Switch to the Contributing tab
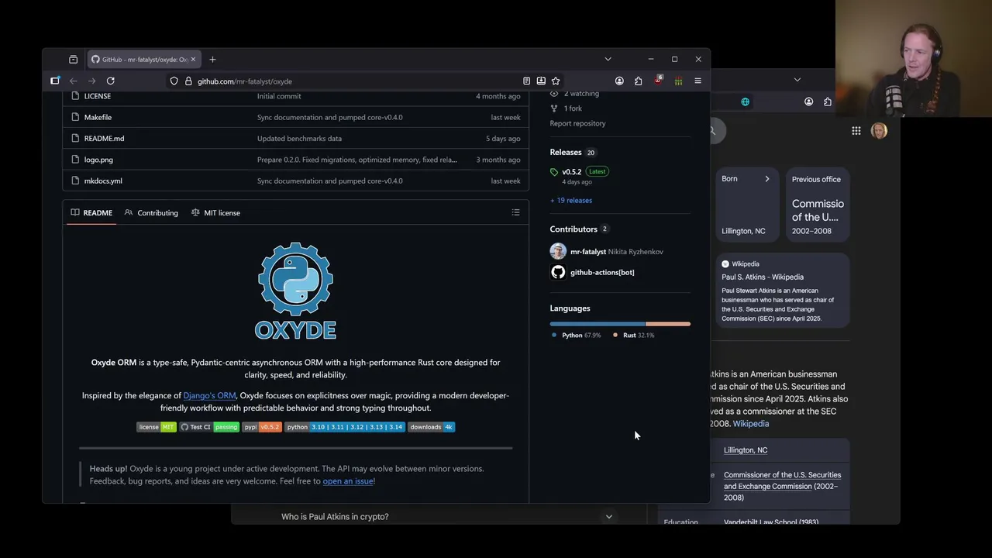This screenshot has width=992, height=558. pyautogui.click(x=151, y=212)
